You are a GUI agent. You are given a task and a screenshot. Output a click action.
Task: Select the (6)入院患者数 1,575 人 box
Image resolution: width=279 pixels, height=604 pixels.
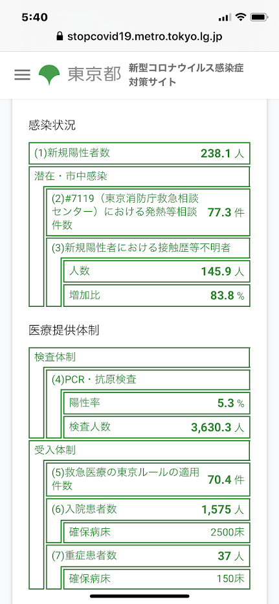click(148, 509)
